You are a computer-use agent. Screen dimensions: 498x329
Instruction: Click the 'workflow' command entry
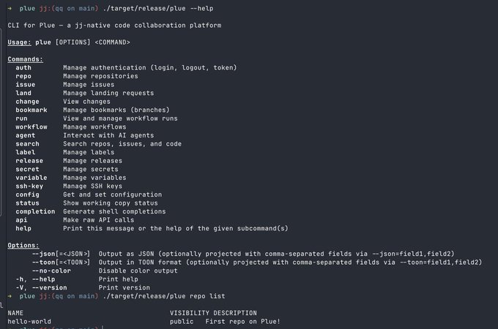tap(31, 126)
